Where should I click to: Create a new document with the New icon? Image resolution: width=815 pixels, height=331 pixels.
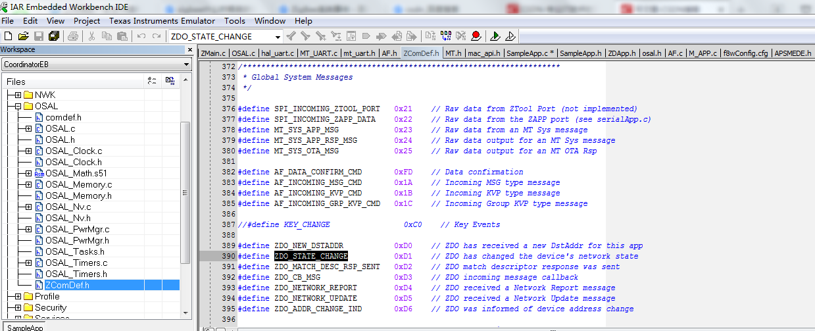click(8, 36)
